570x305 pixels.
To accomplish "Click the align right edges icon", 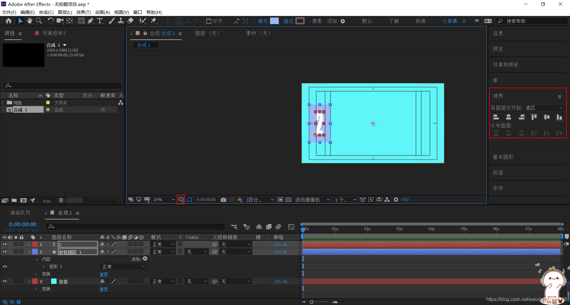I will [522, 117].
